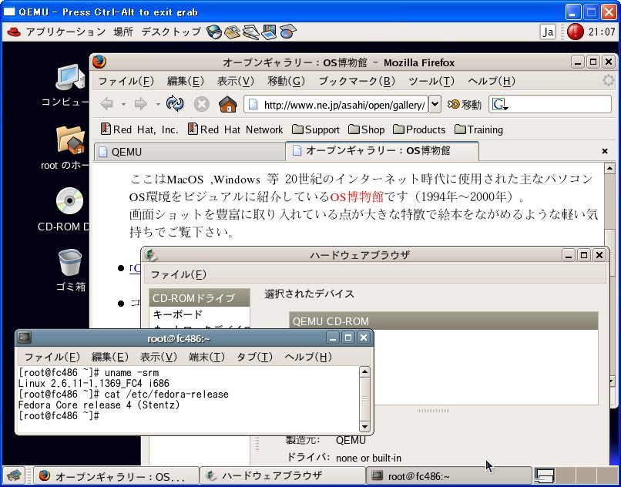
Task: Click the Show Desktop icon in the bottom panel
Action: click(14, 475)
